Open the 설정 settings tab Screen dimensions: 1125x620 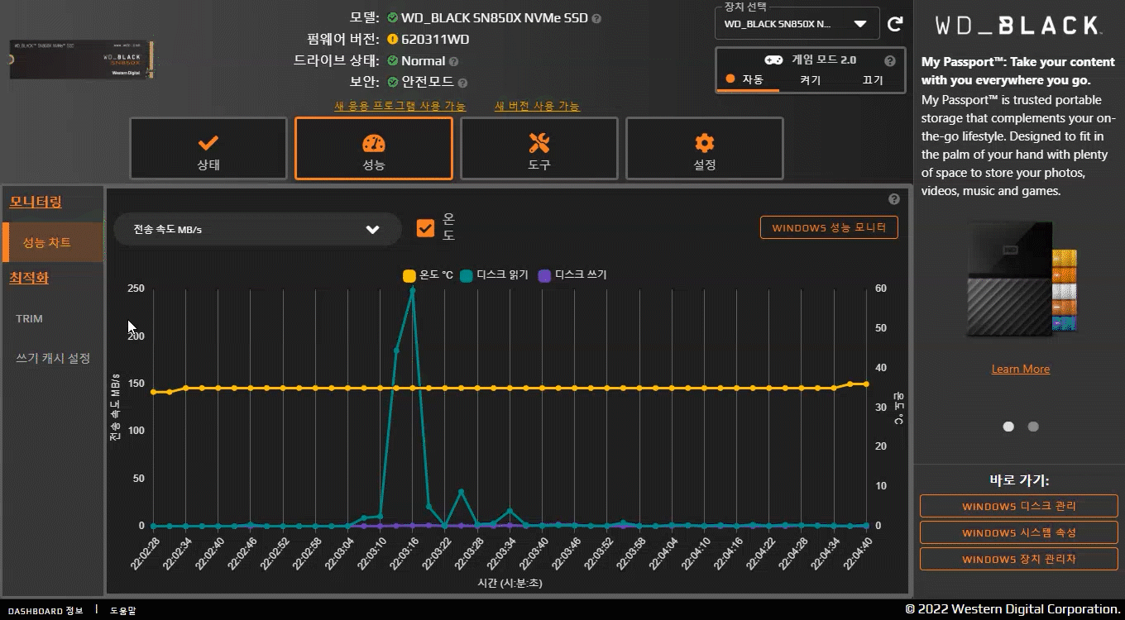click(x=705, y=149)
